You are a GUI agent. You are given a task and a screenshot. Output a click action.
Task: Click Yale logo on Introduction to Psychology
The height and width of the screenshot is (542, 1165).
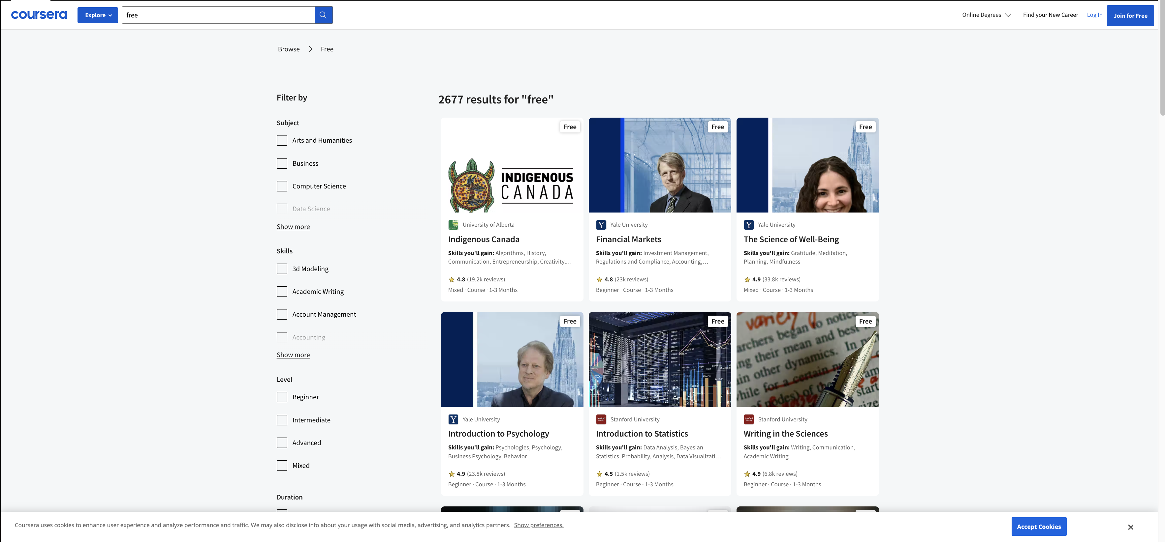453,419
